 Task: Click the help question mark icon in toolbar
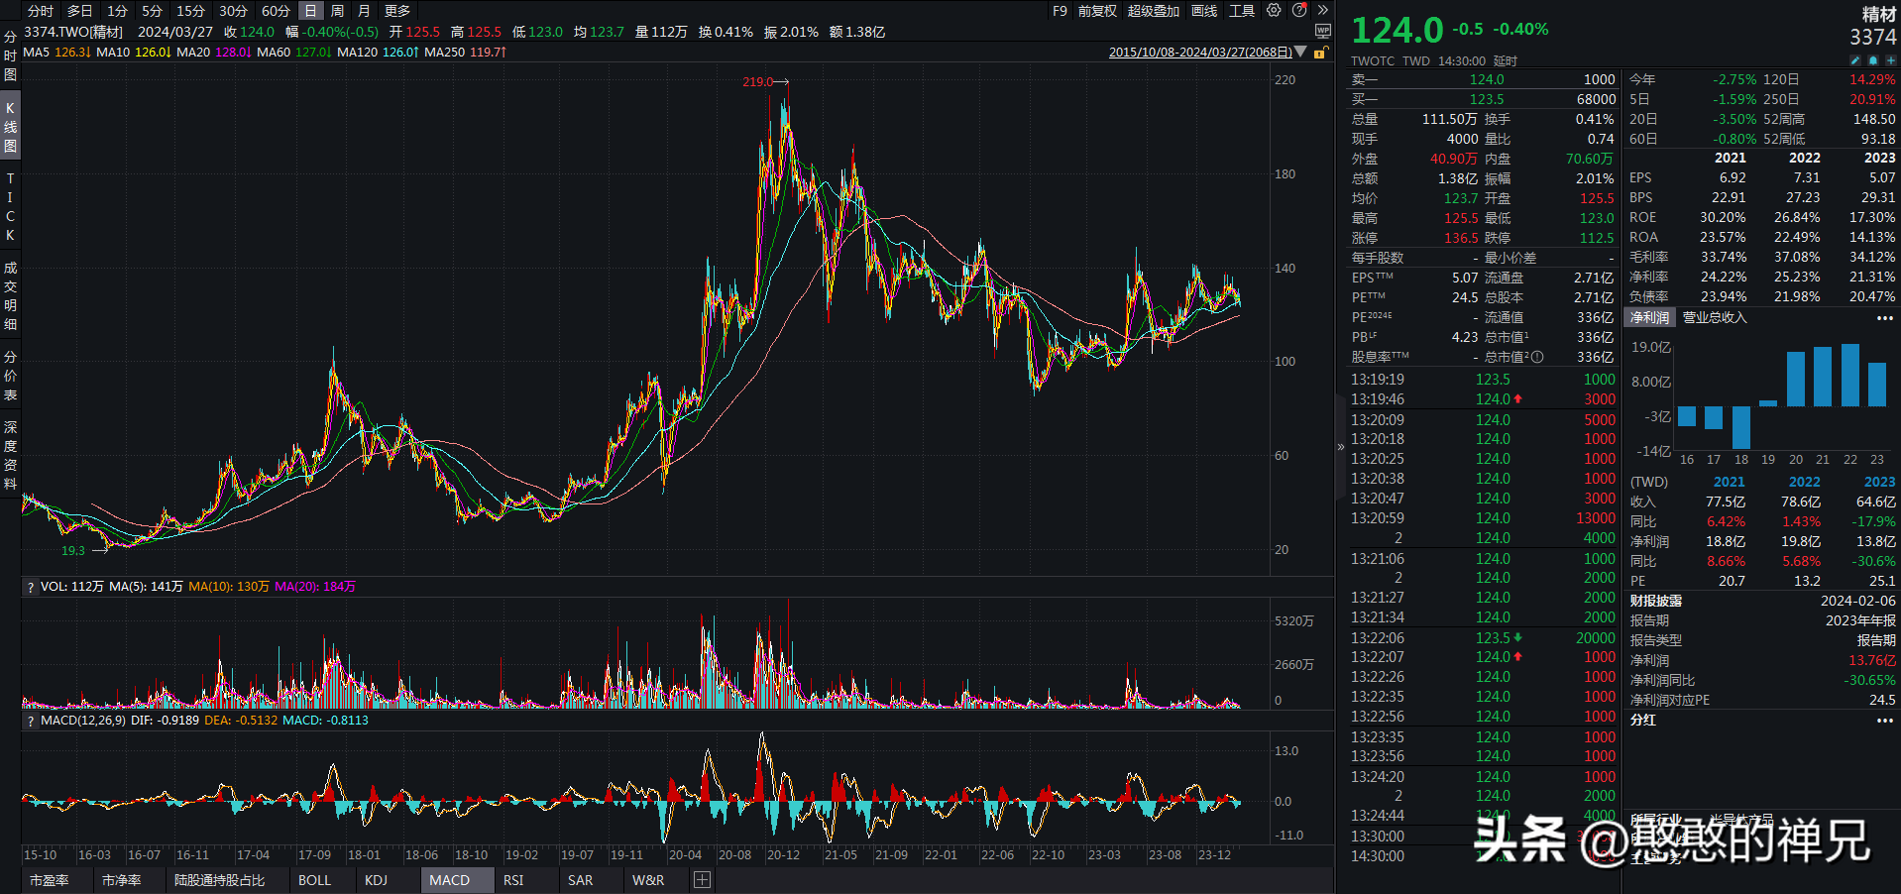pos(1299,11)
